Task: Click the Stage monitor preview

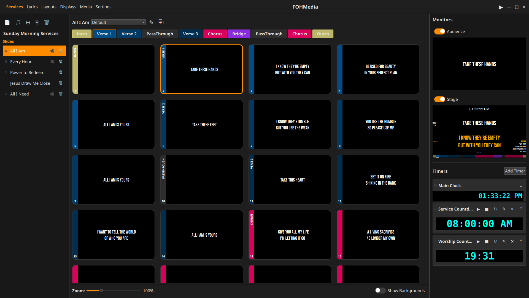Action: coord(479,132)
